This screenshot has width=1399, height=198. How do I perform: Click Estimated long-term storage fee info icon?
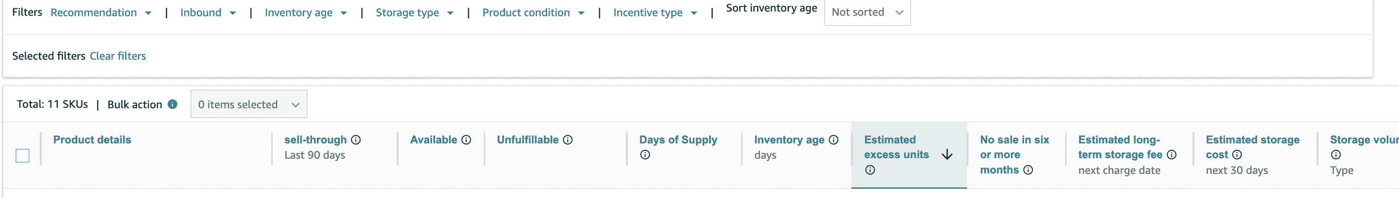click(x=1171, y=155)
